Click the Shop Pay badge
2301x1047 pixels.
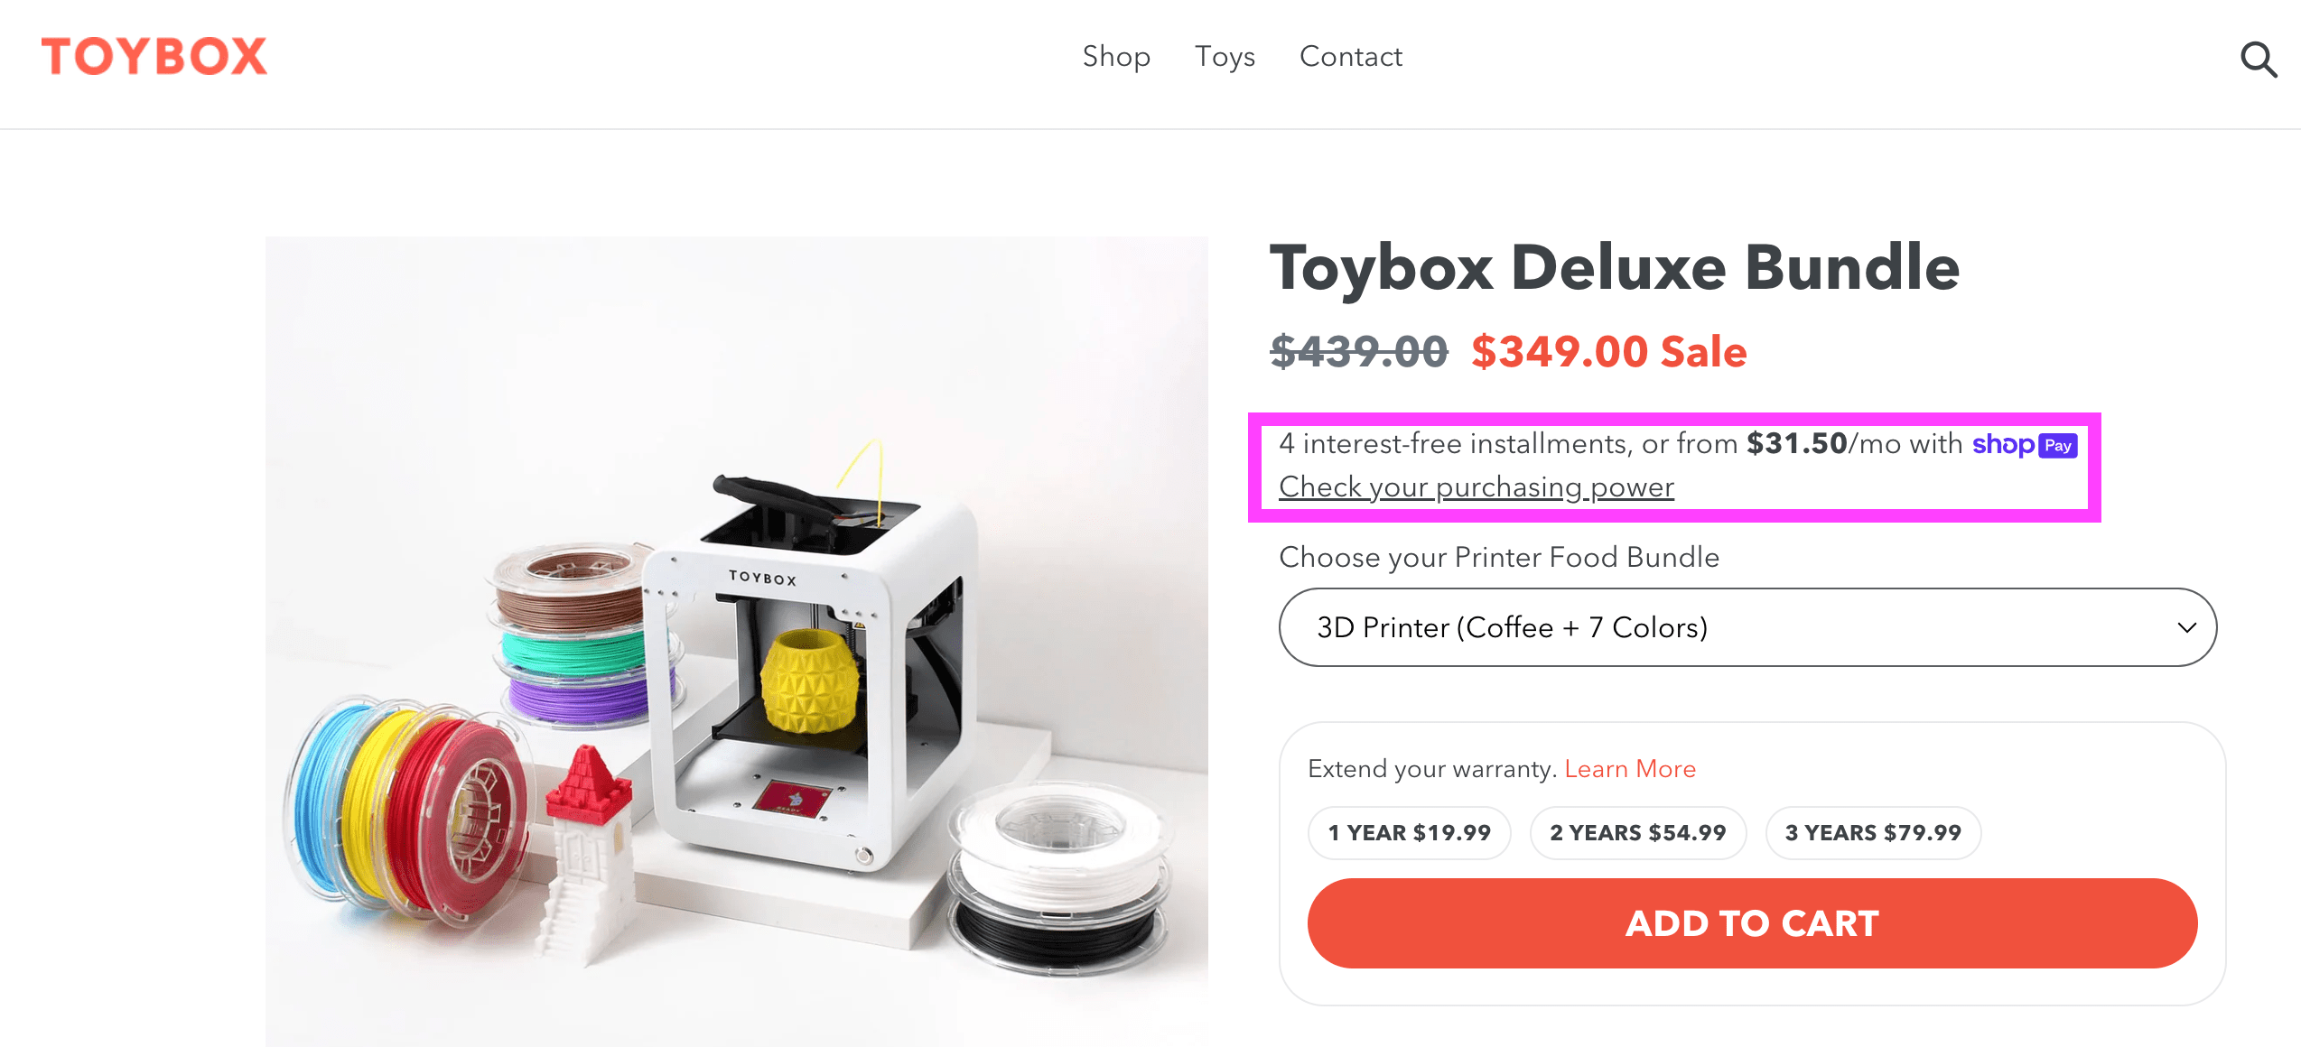pos(2023,444)
